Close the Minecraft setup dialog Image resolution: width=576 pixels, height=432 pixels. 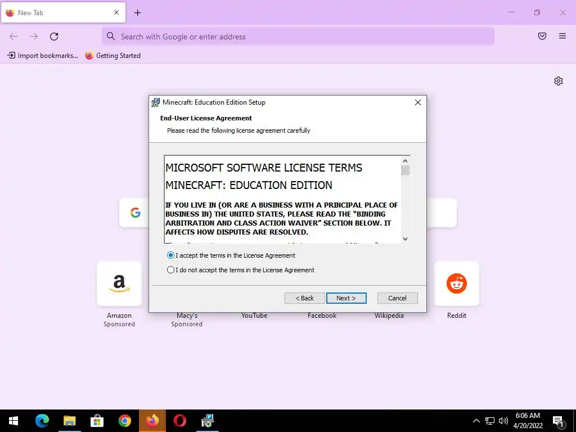[418, 102]
